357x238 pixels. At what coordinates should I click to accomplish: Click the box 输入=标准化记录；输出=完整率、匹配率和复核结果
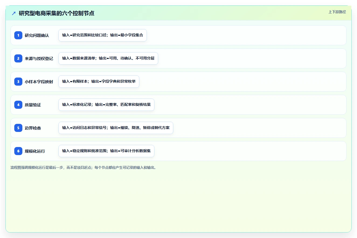tap(106, 105)
